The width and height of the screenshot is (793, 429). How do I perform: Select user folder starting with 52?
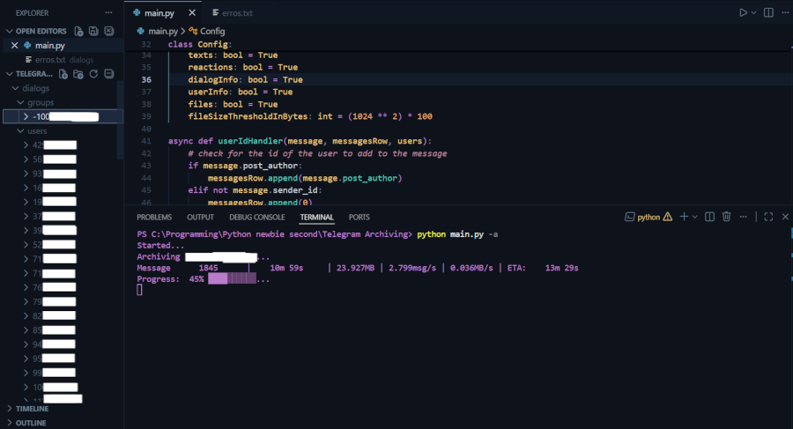[61, 244]
